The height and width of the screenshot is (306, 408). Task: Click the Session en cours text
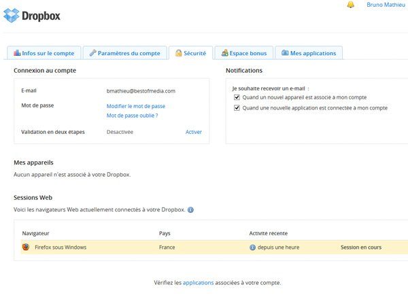(x=361, y=248)
